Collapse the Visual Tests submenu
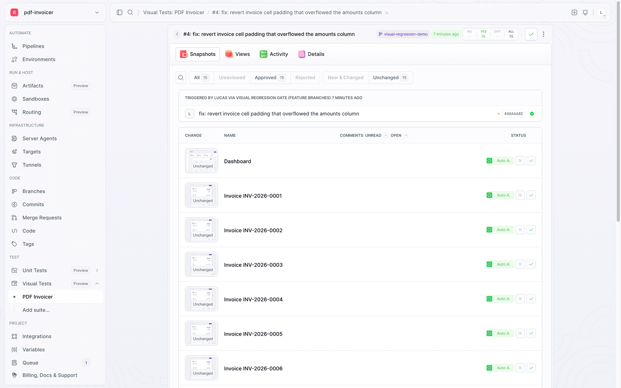The width and height of the screenshot is (621, 388). [97, 284]
